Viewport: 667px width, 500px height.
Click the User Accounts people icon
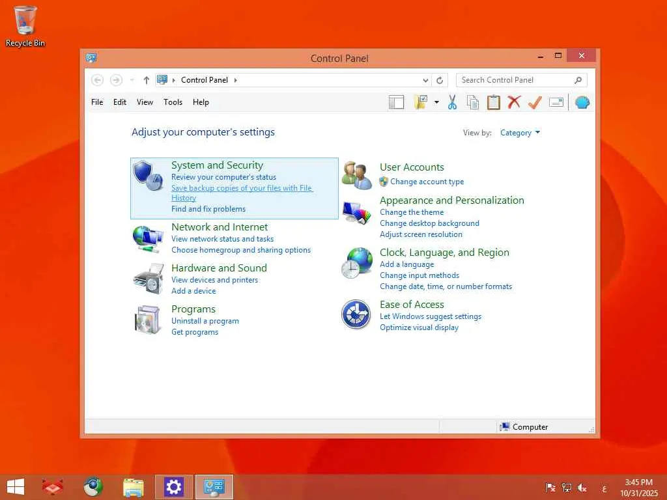356,175
